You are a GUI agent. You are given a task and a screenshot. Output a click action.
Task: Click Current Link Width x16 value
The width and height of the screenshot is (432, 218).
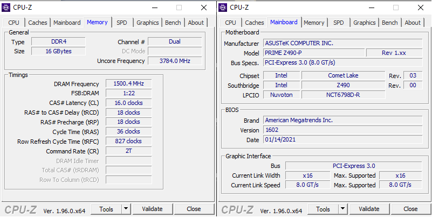pyautogui.click(x=307, y=175)
